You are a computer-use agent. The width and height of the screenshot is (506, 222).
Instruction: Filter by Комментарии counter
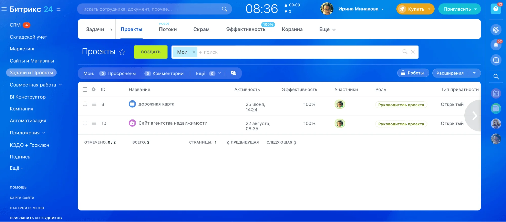coord(164,73)
